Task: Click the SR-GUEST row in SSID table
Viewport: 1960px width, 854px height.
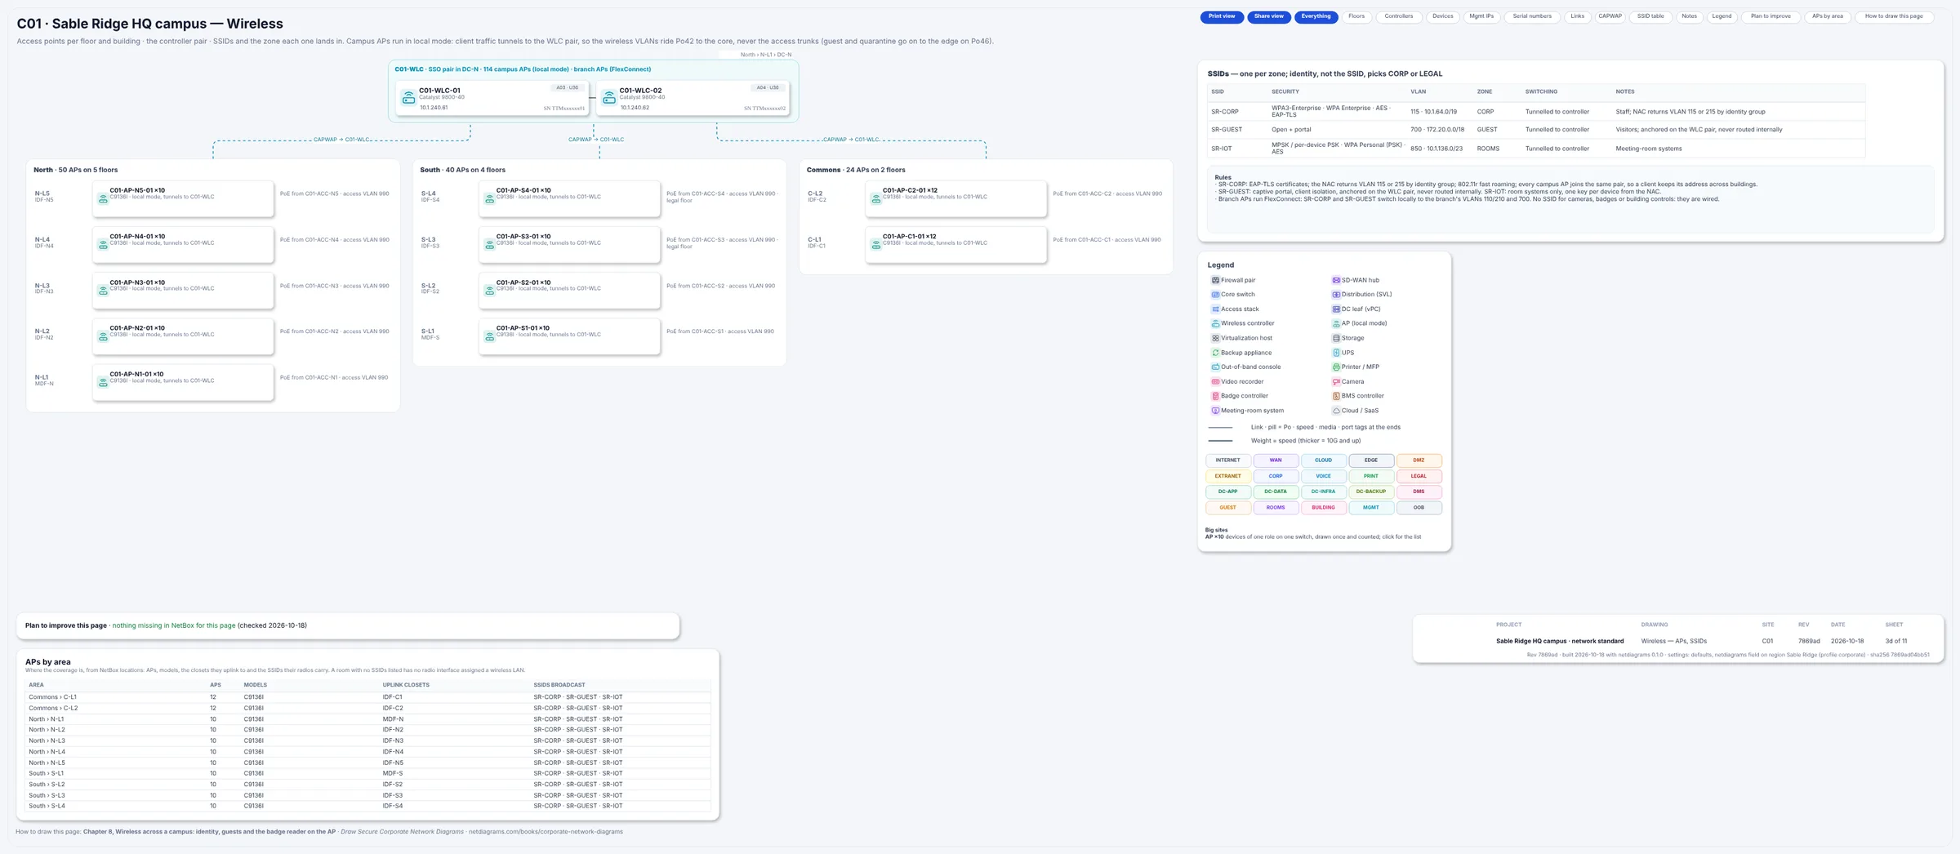Action: click(1537, 130)
